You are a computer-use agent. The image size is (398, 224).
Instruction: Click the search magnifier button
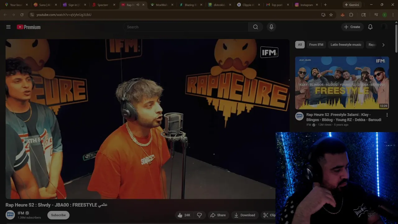(x=255, y=27)
